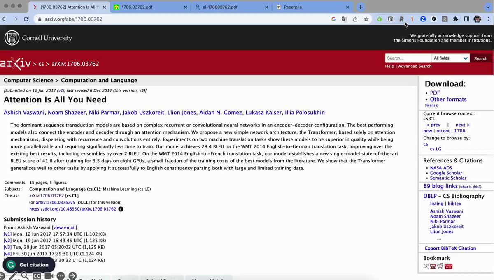The width and height of the screenshot is (494, 280).
Task: Download the paper via PDF link
Action: tap(435, 93)
